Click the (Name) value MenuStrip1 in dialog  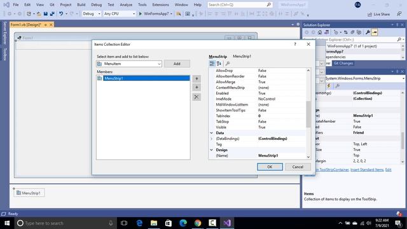point(268,155)
